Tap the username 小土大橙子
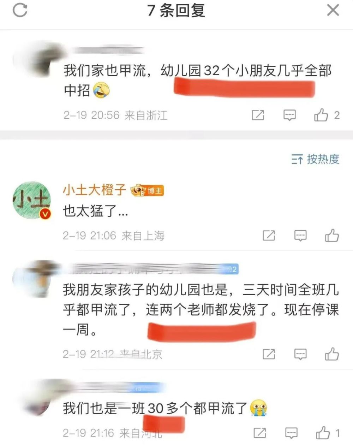Image resolution: width=353 pixels, height=445 pixels. point(95,190)
